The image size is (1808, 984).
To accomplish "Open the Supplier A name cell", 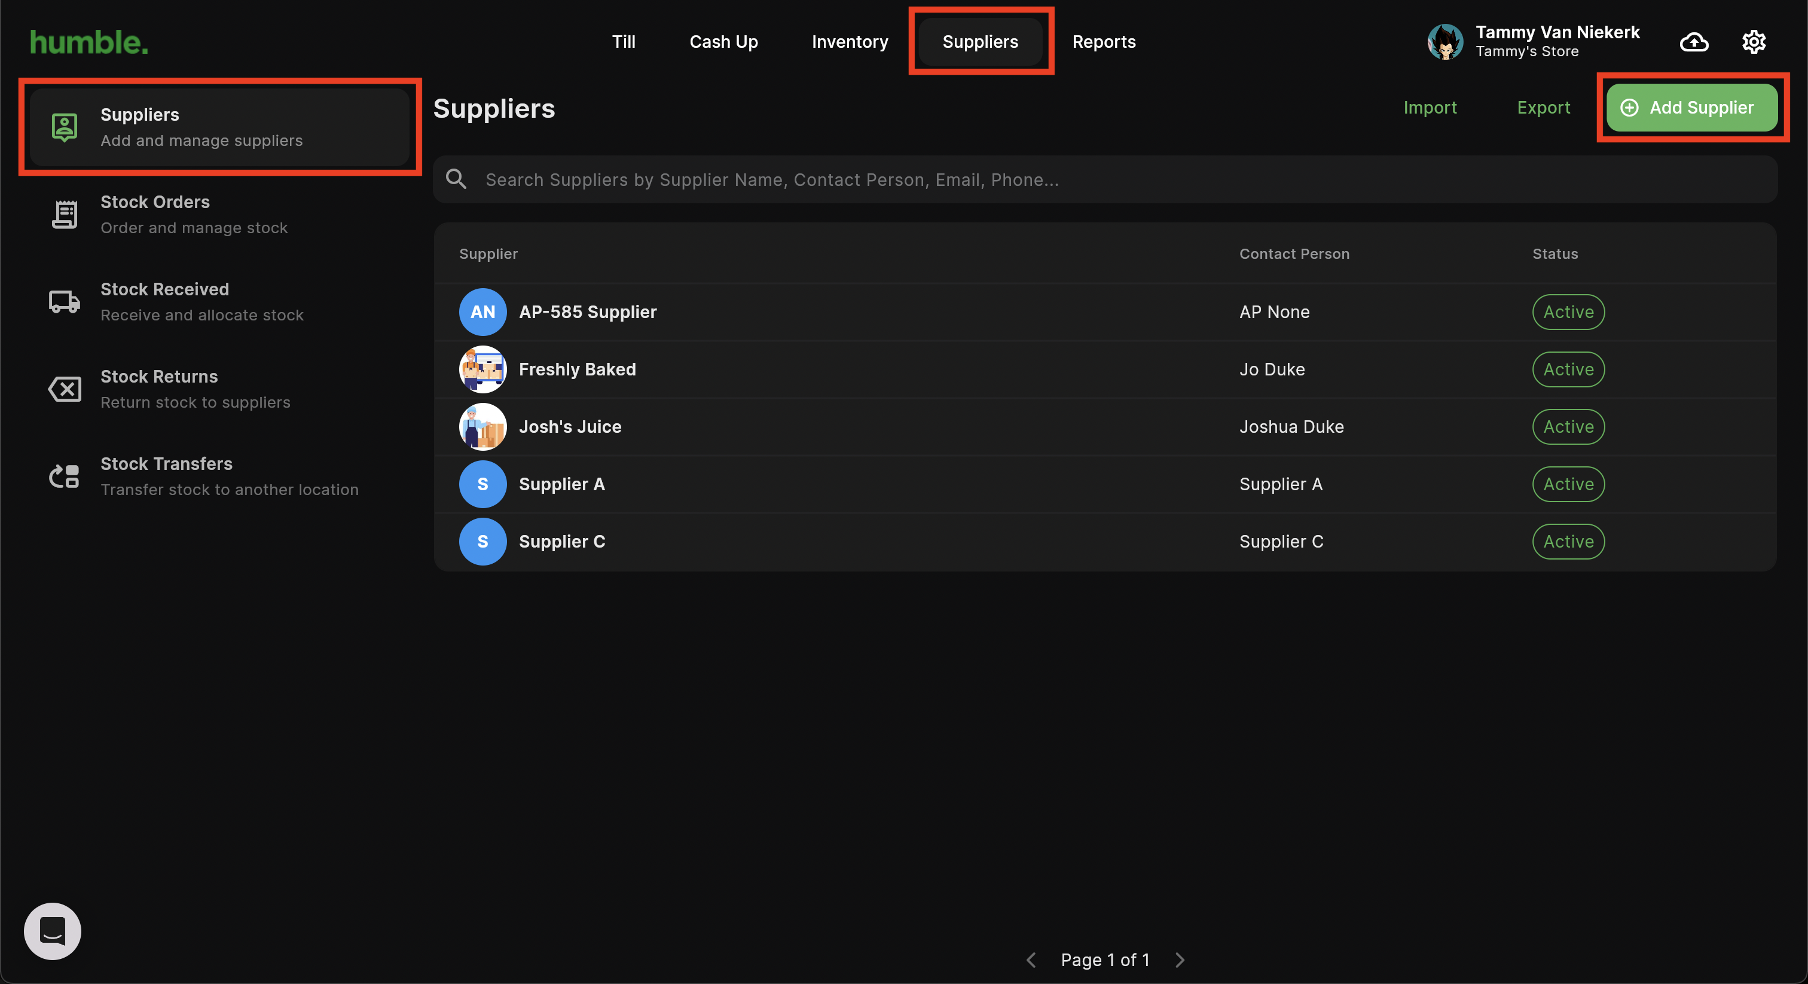I will [x=562, y=484].
